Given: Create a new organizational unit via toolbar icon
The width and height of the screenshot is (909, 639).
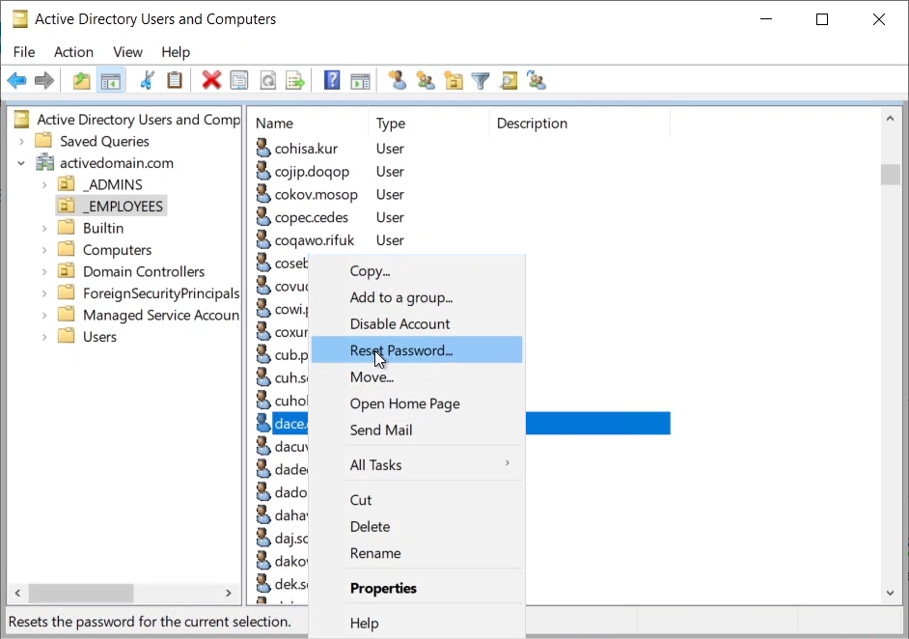Looking at the screenshot, I should (x=454, y=80).
